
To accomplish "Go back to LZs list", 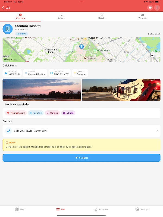I will [x=6, y=8].
